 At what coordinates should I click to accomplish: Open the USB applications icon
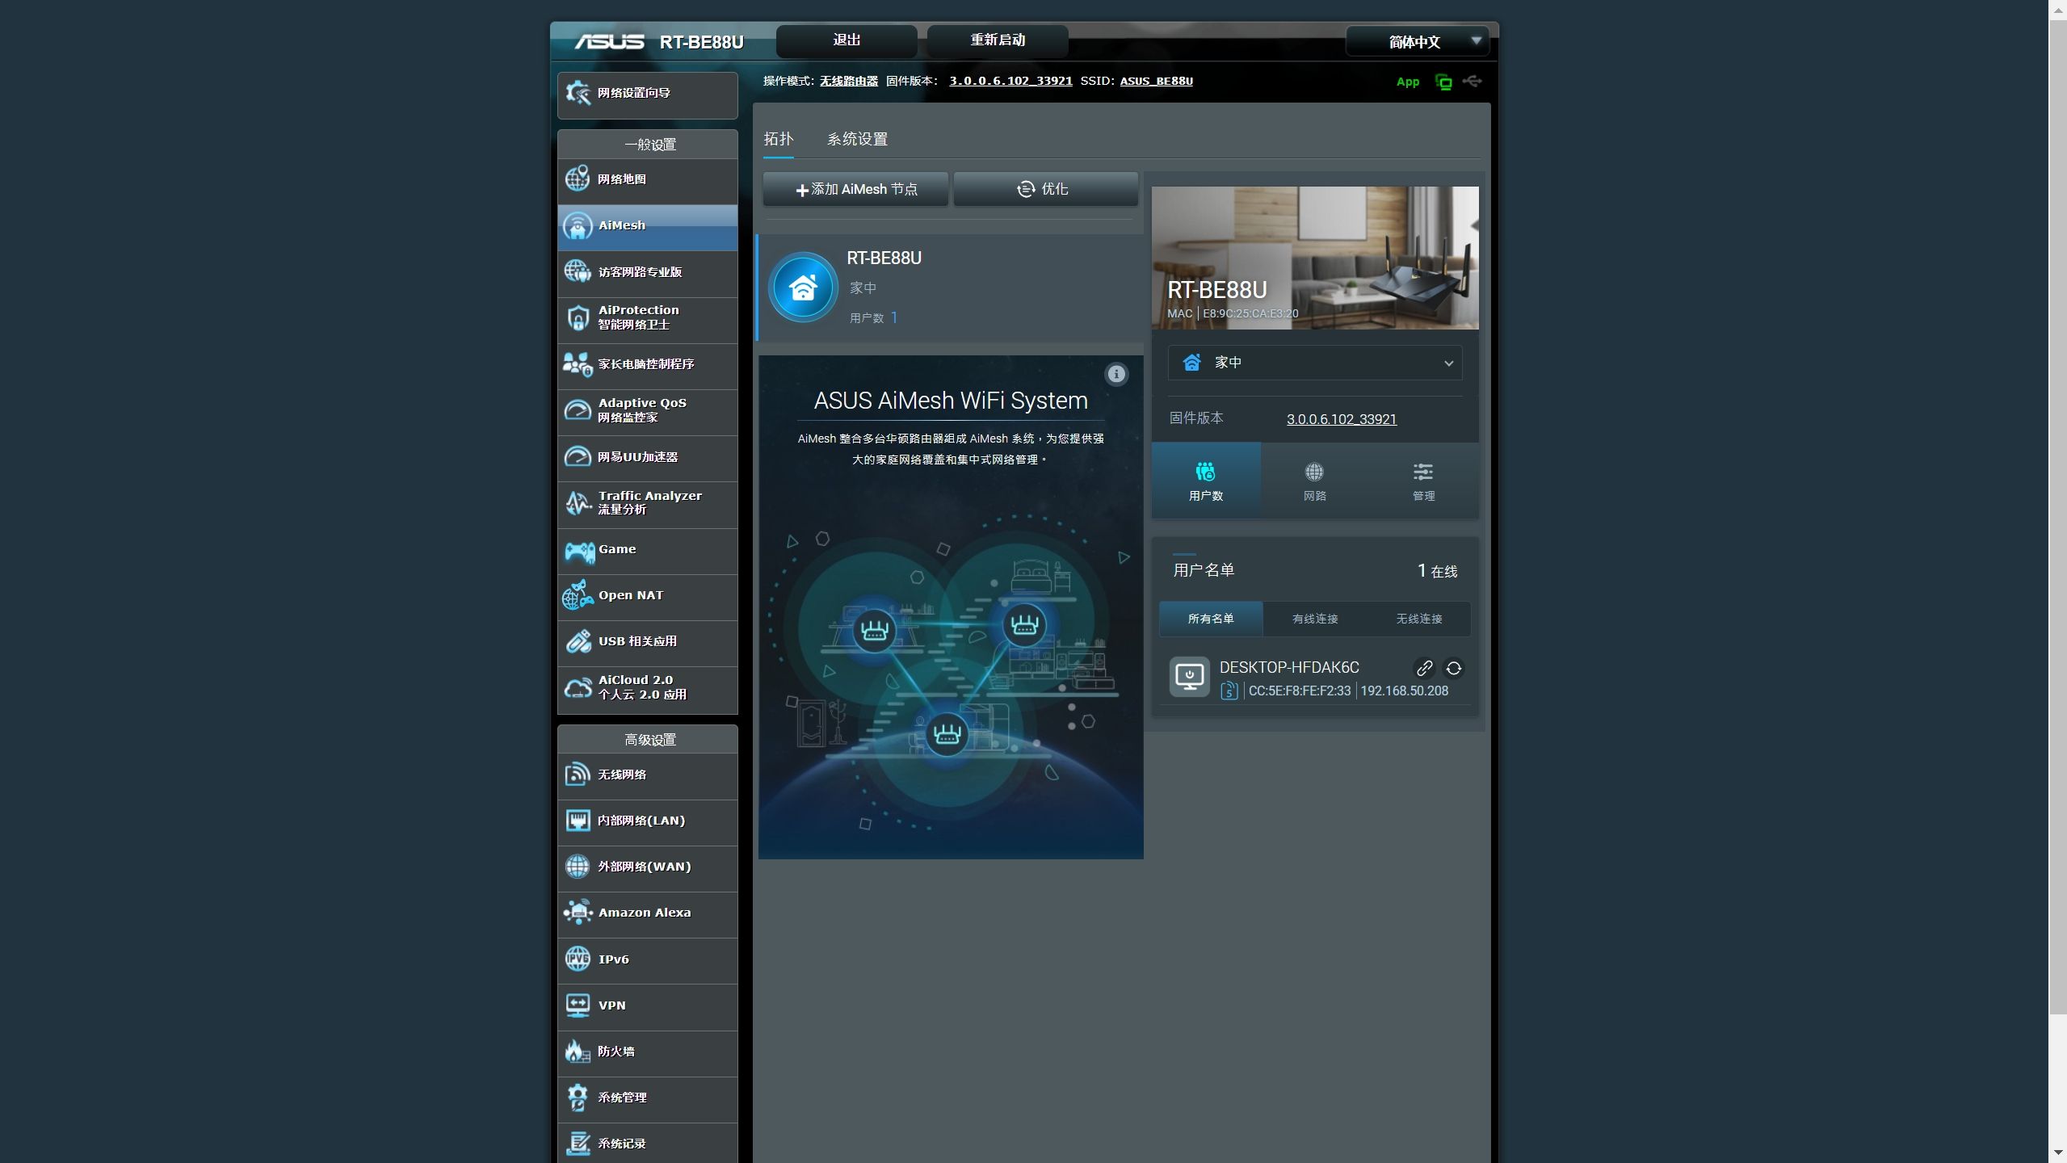(578, 641)
